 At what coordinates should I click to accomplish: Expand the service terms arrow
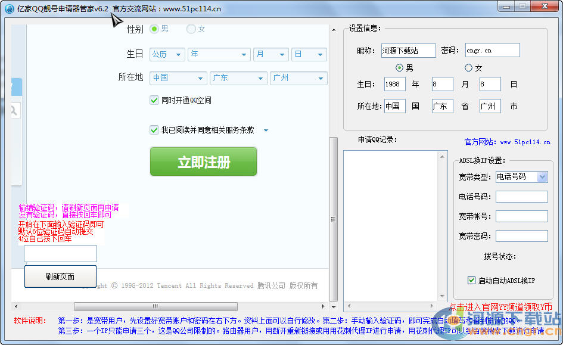[266, 130]
